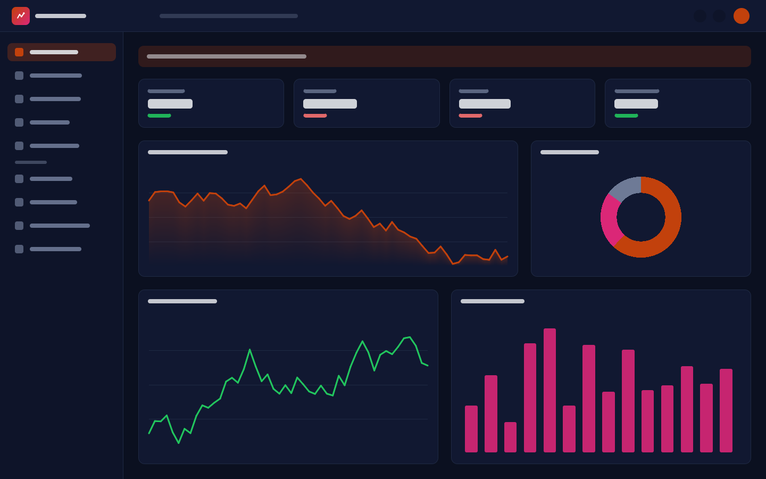Screen dimensions: 766x479
Task: Open the first stat card with green indicator
Action: coord(211,103)
